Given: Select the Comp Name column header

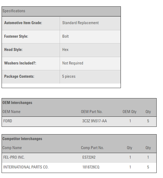Looking at the screenshot, I should (12, 148).
